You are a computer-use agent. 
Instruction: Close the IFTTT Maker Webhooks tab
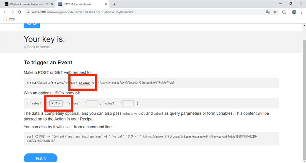[106, 4]
